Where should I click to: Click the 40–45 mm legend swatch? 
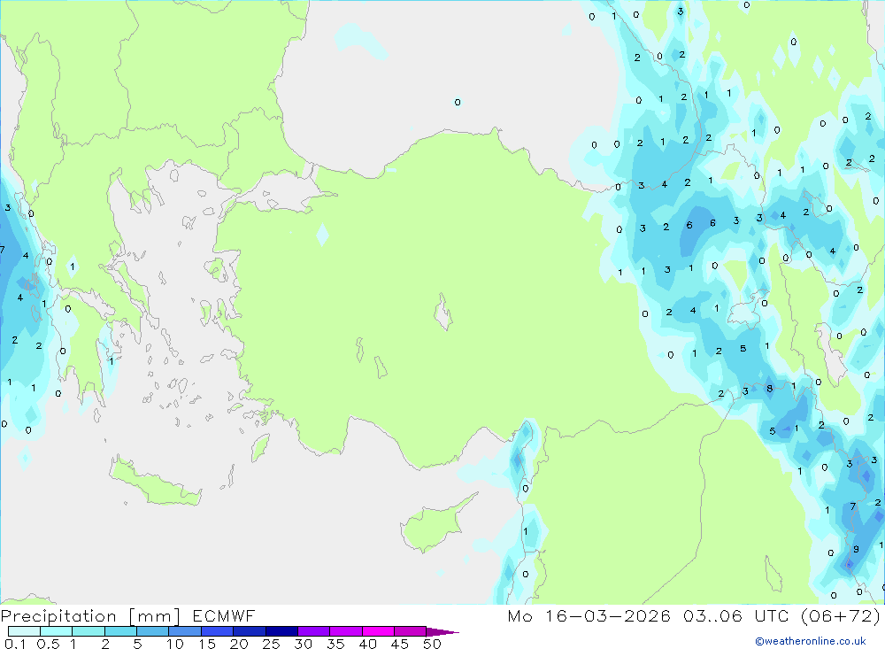click(378, 631)
